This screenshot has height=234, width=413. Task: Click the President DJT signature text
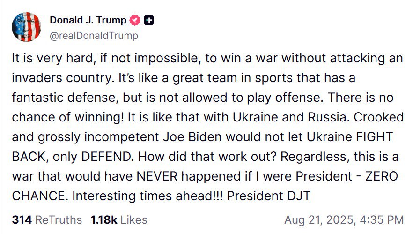point(268,196)
